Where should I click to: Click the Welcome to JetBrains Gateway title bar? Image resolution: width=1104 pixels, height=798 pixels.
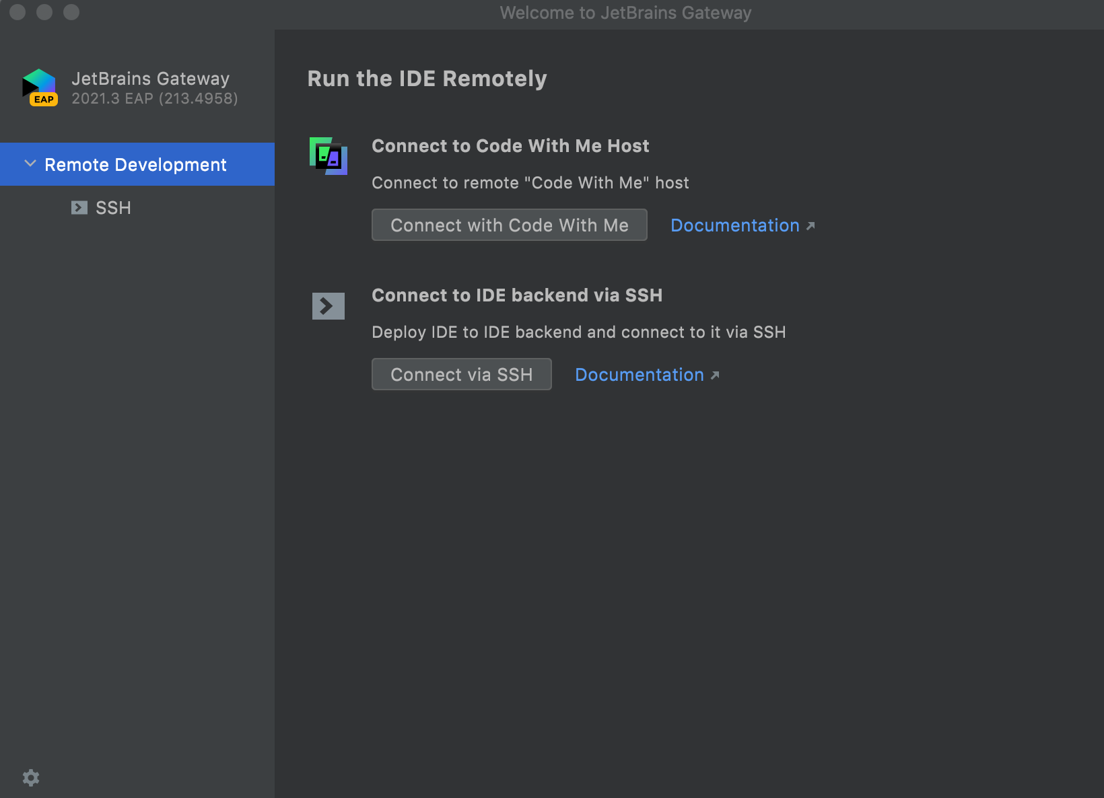625,13
